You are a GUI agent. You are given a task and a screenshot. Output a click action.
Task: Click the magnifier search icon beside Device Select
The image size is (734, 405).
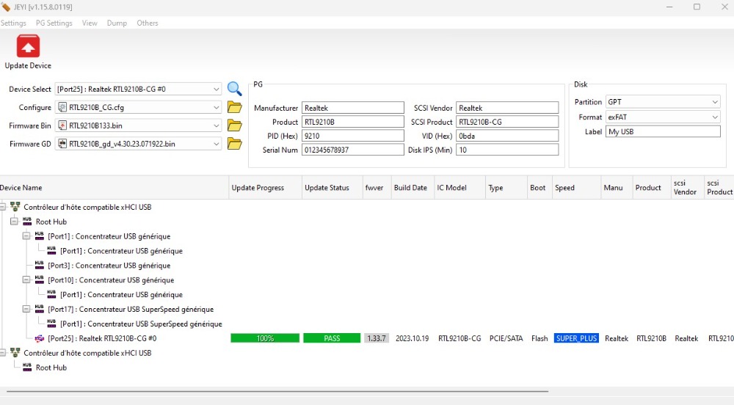[x=234, y=89]
